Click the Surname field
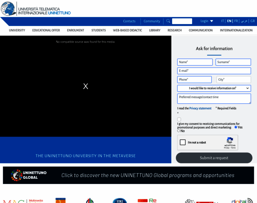 tap(233, 62)
